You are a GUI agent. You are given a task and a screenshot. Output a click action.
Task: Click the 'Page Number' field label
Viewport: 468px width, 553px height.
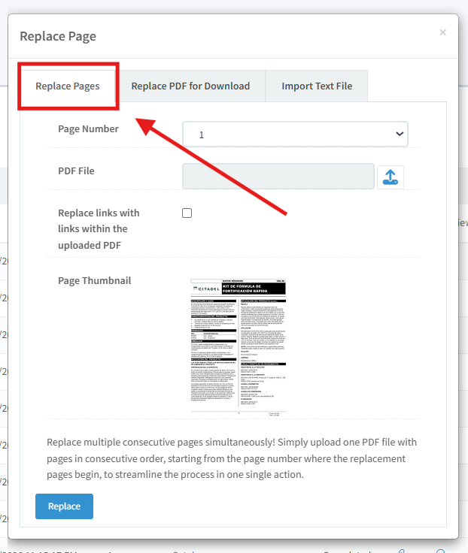click(88, 128)
